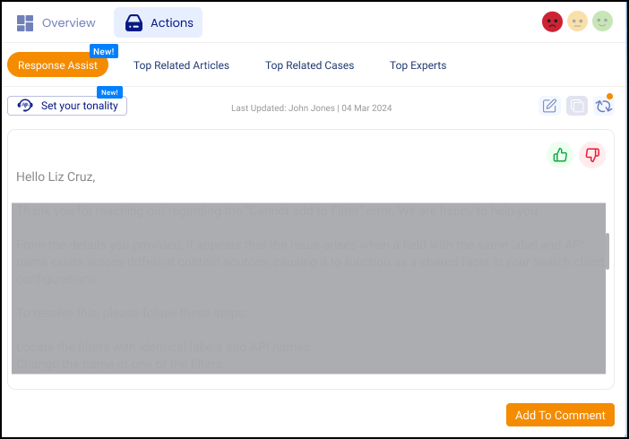Viewport: 629px width, 439px height.
Task: Select the Response Assist tab
Action: pyautogui.click(x=57, y=65)
